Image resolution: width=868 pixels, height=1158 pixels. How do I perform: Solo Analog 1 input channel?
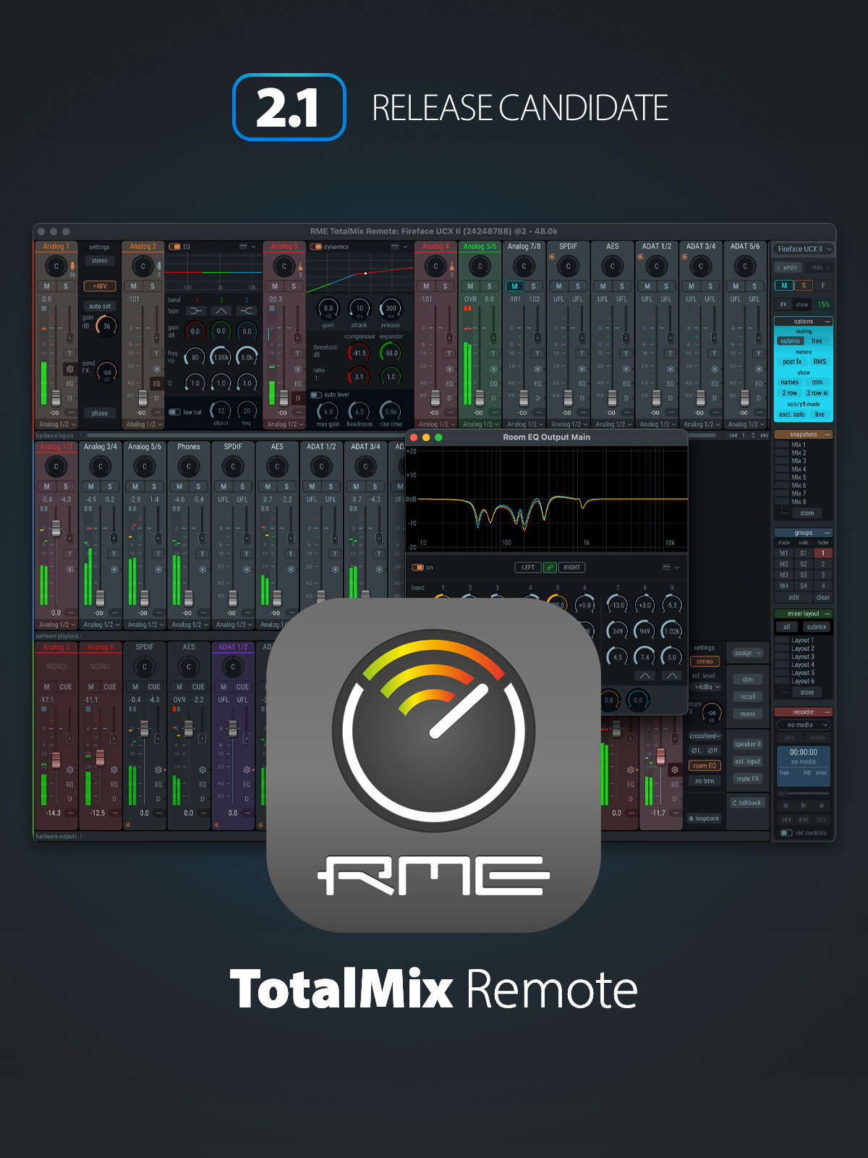tap(66, 286)
